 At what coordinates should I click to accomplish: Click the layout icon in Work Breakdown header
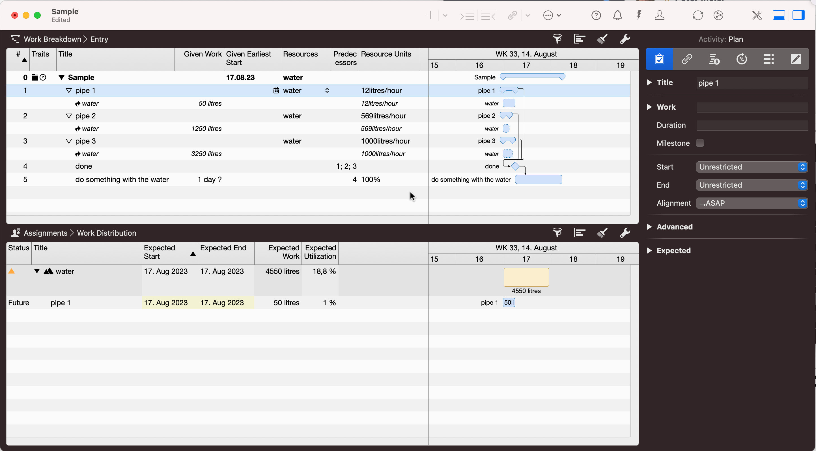pos(579,39)
